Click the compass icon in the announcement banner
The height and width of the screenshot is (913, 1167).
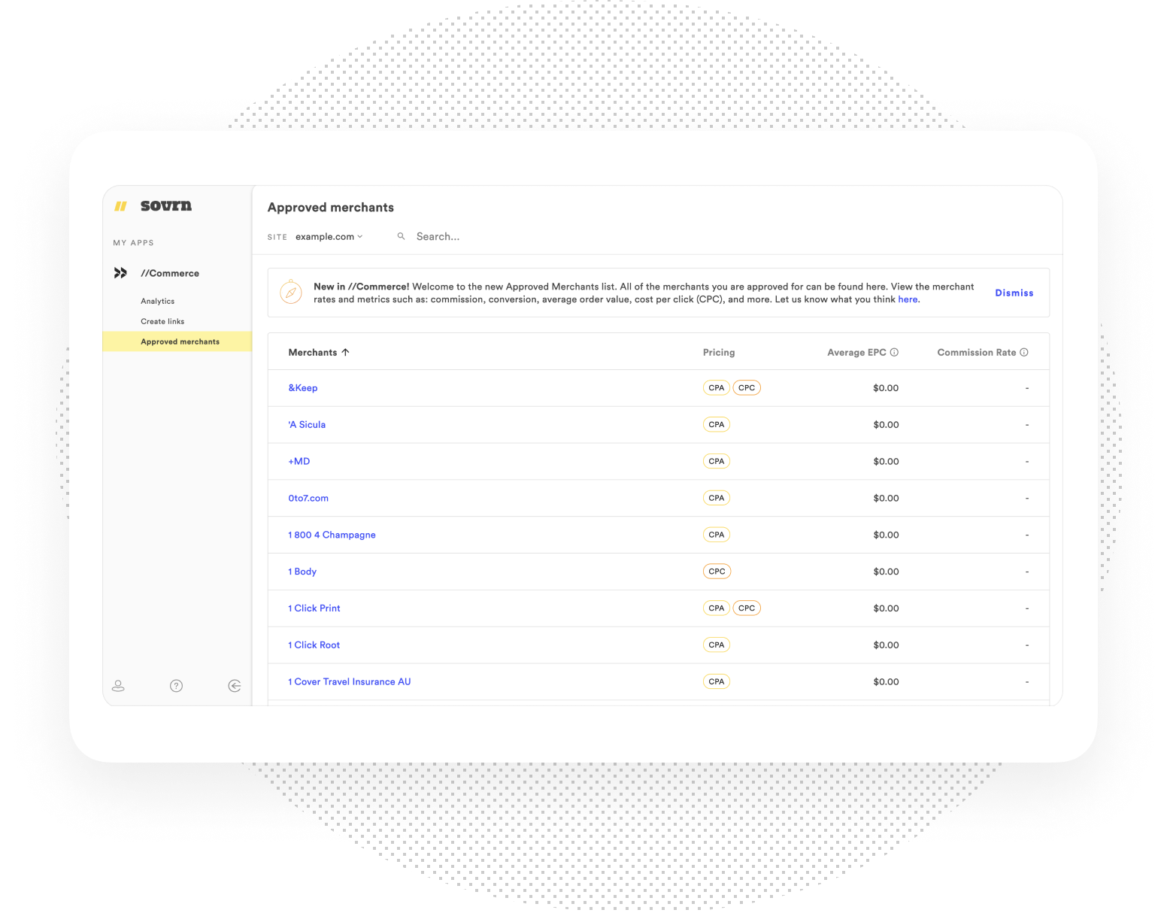[291, 292]
